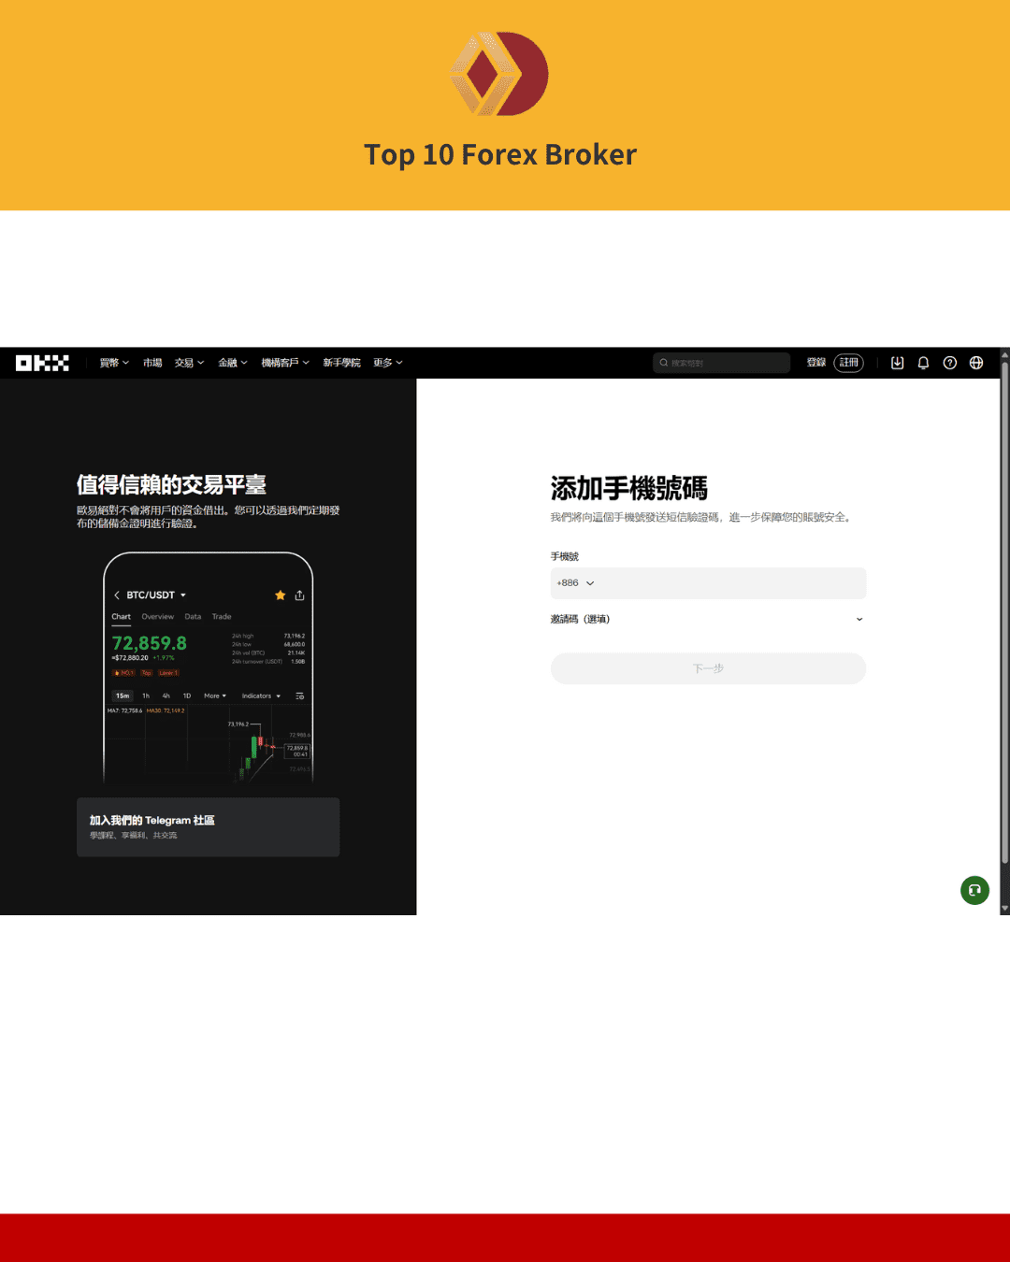
Task: Click the help question mark icon
Action: tap(949, 363)
